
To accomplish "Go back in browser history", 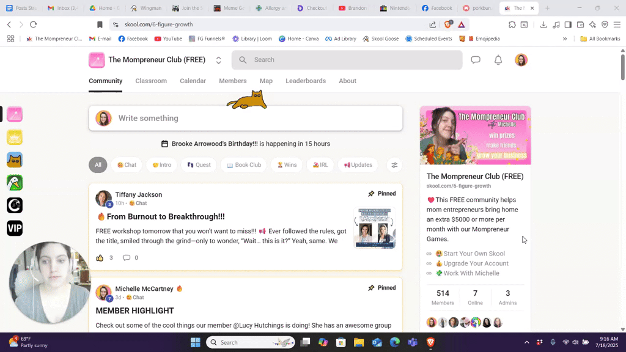I will coord(9,24).
